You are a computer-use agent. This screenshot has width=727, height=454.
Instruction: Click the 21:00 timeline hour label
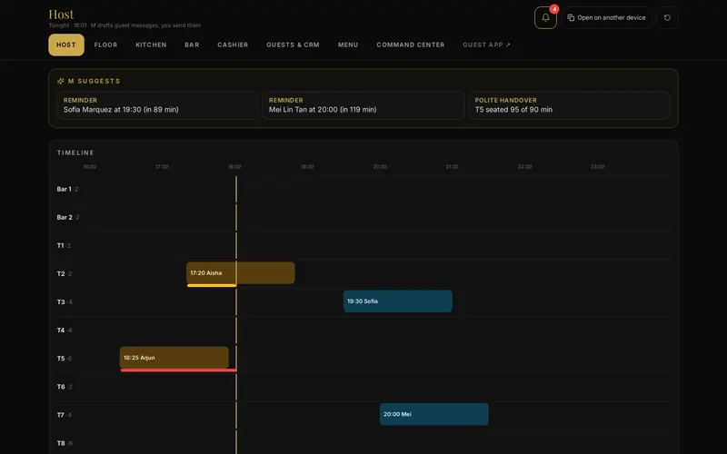click(x=452, y=167)
